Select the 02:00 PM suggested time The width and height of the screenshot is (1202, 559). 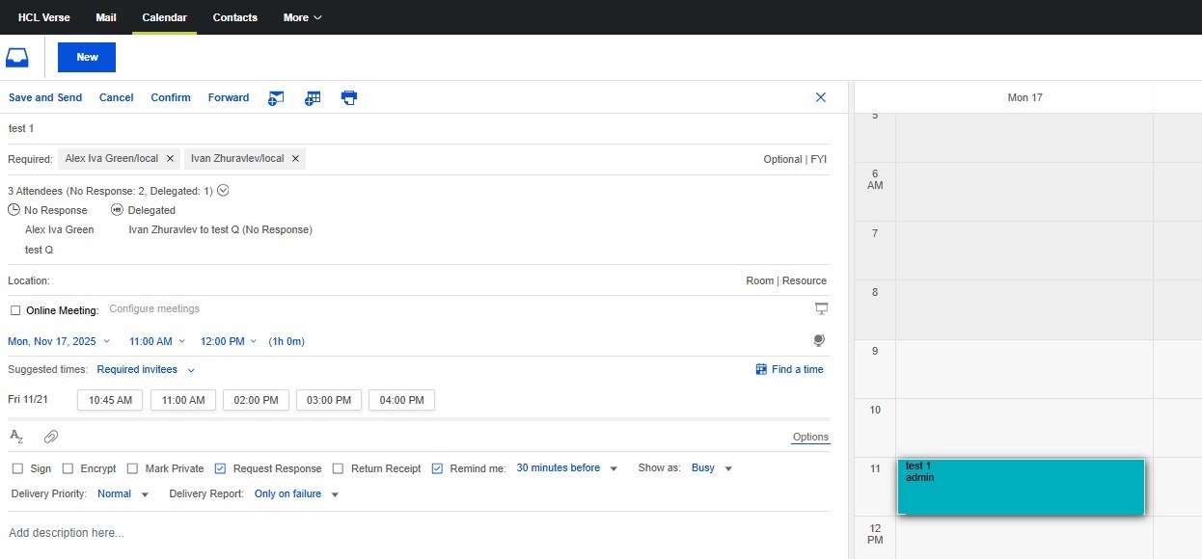256,400
